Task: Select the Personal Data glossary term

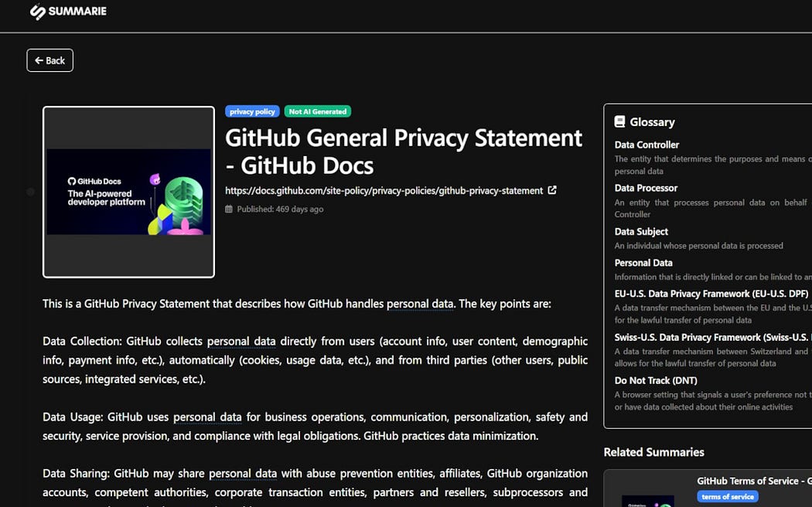Action: tap(643, 263)
